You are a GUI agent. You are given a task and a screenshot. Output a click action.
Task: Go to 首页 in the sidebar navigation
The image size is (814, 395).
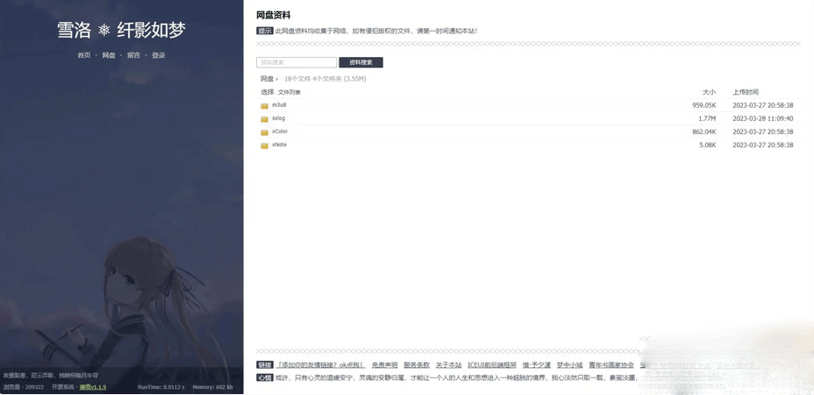click(x=84, y=55)
